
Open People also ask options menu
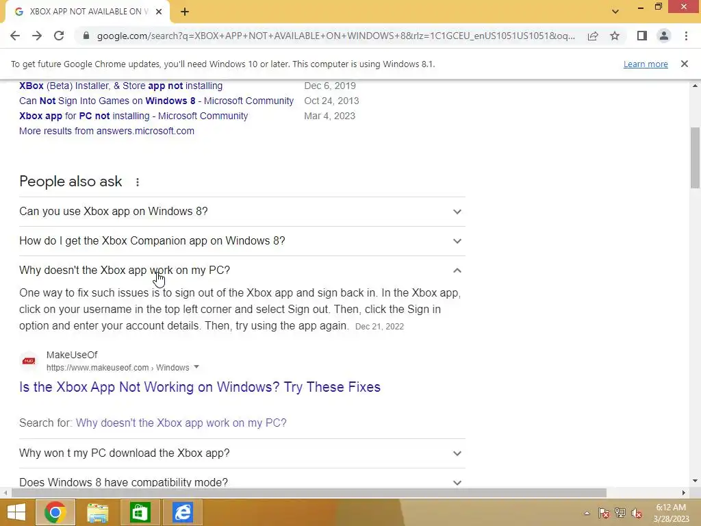coord(138,182)
